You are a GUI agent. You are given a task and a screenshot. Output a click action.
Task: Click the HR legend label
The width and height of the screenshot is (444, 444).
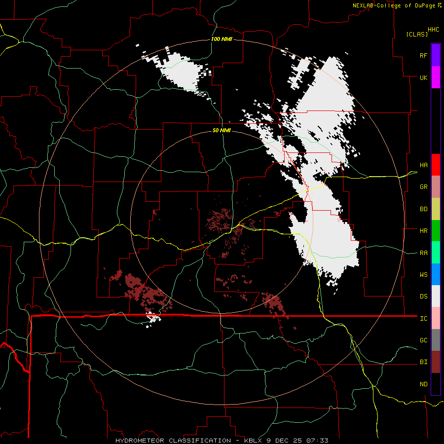(x=423, y=231)
